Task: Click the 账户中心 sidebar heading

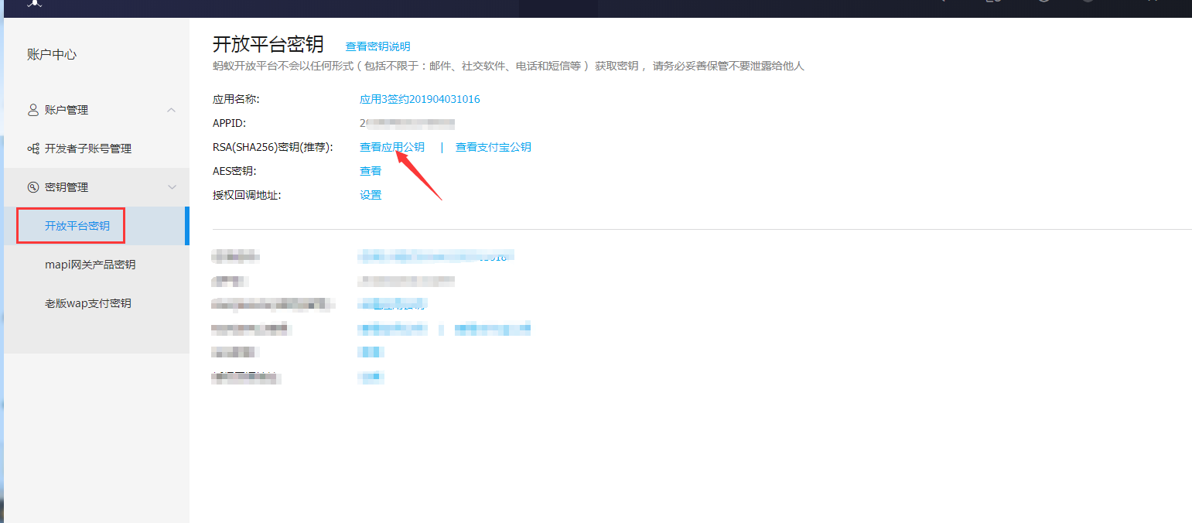Action: tap(52, 54)
